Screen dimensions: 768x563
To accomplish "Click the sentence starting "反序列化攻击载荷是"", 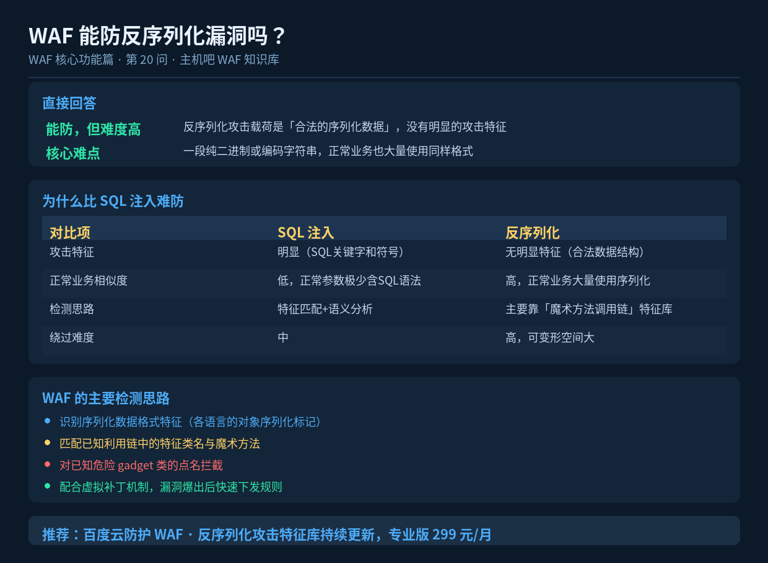I will (x=345, y=127).
